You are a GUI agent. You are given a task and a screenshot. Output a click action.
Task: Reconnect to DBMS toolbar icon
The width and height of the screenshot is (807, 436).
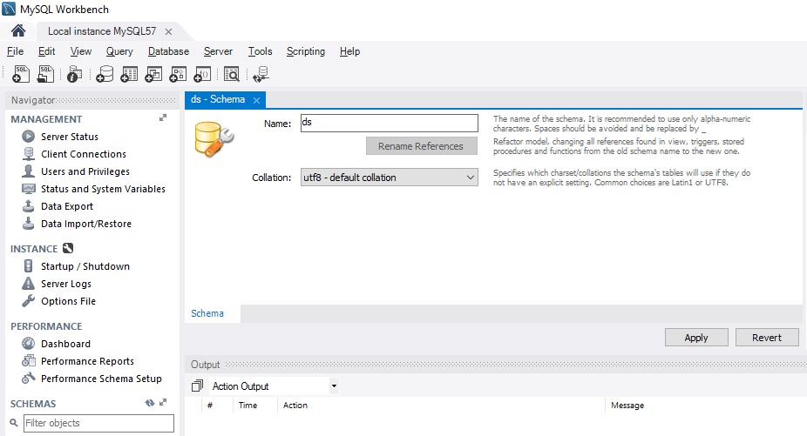[261, 74]
